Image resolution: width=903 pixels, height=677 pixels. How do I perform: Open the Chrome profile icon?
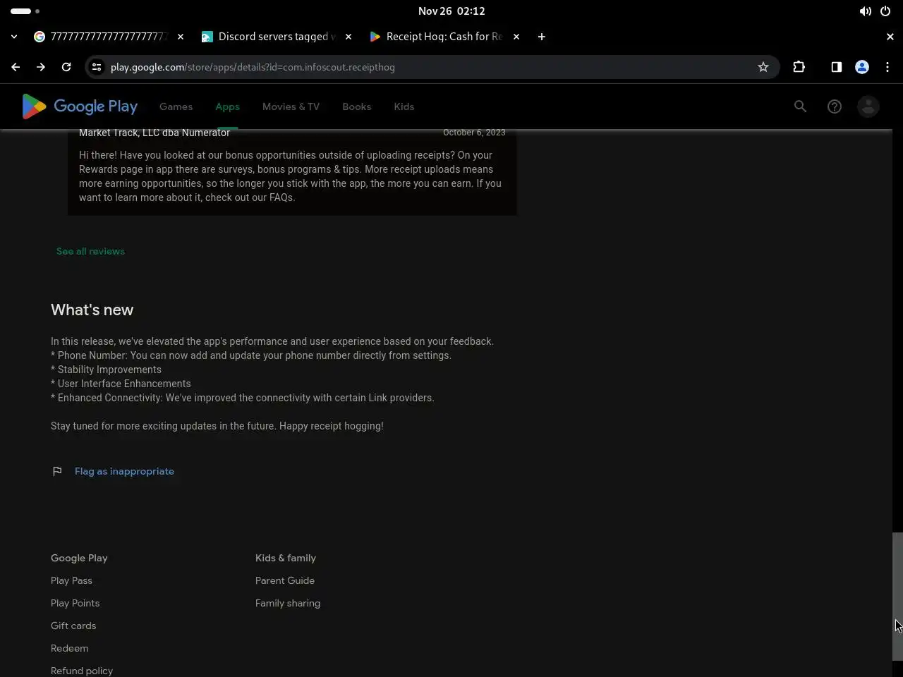862,67
